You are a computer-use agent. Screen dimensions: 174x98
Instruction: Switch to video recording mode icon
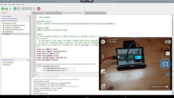[x=168, y=74]
